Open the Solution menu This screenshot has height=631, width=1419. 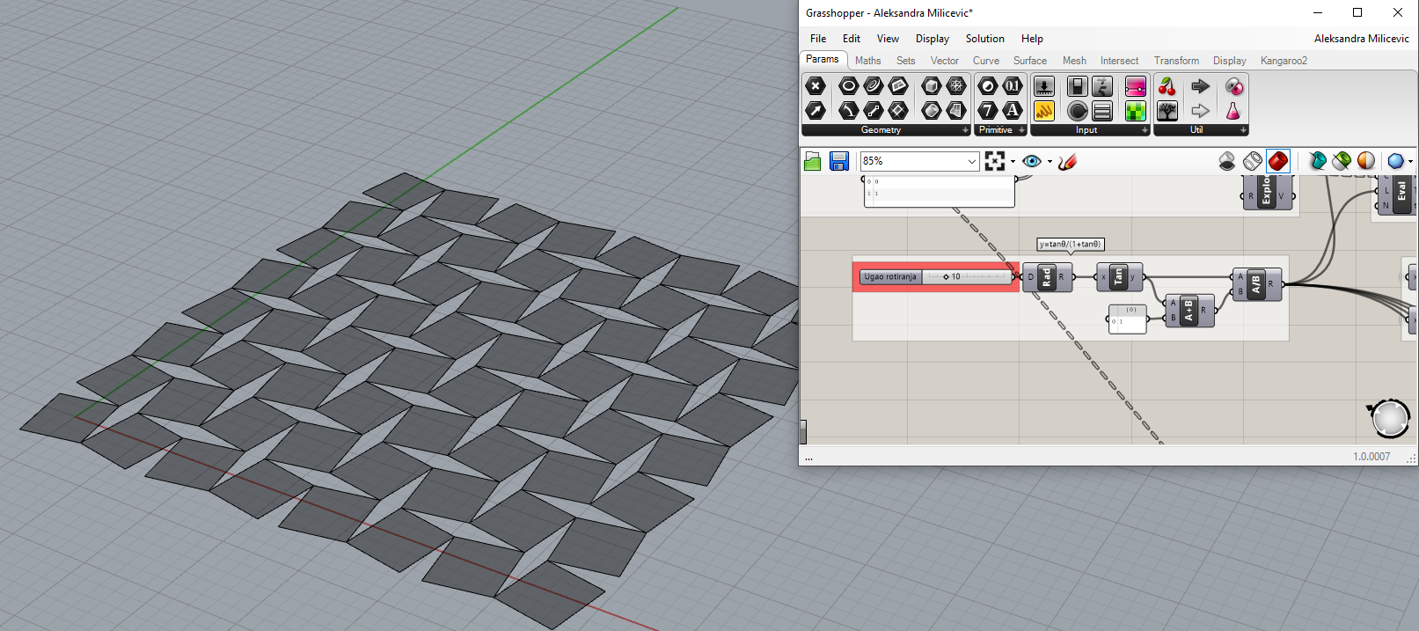click(985, 39)
